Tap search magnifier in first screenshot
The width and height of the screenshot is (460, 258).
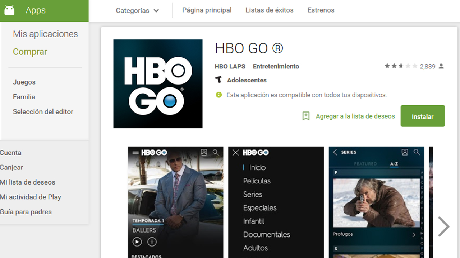pyautogui.click(x=216, y=152)
